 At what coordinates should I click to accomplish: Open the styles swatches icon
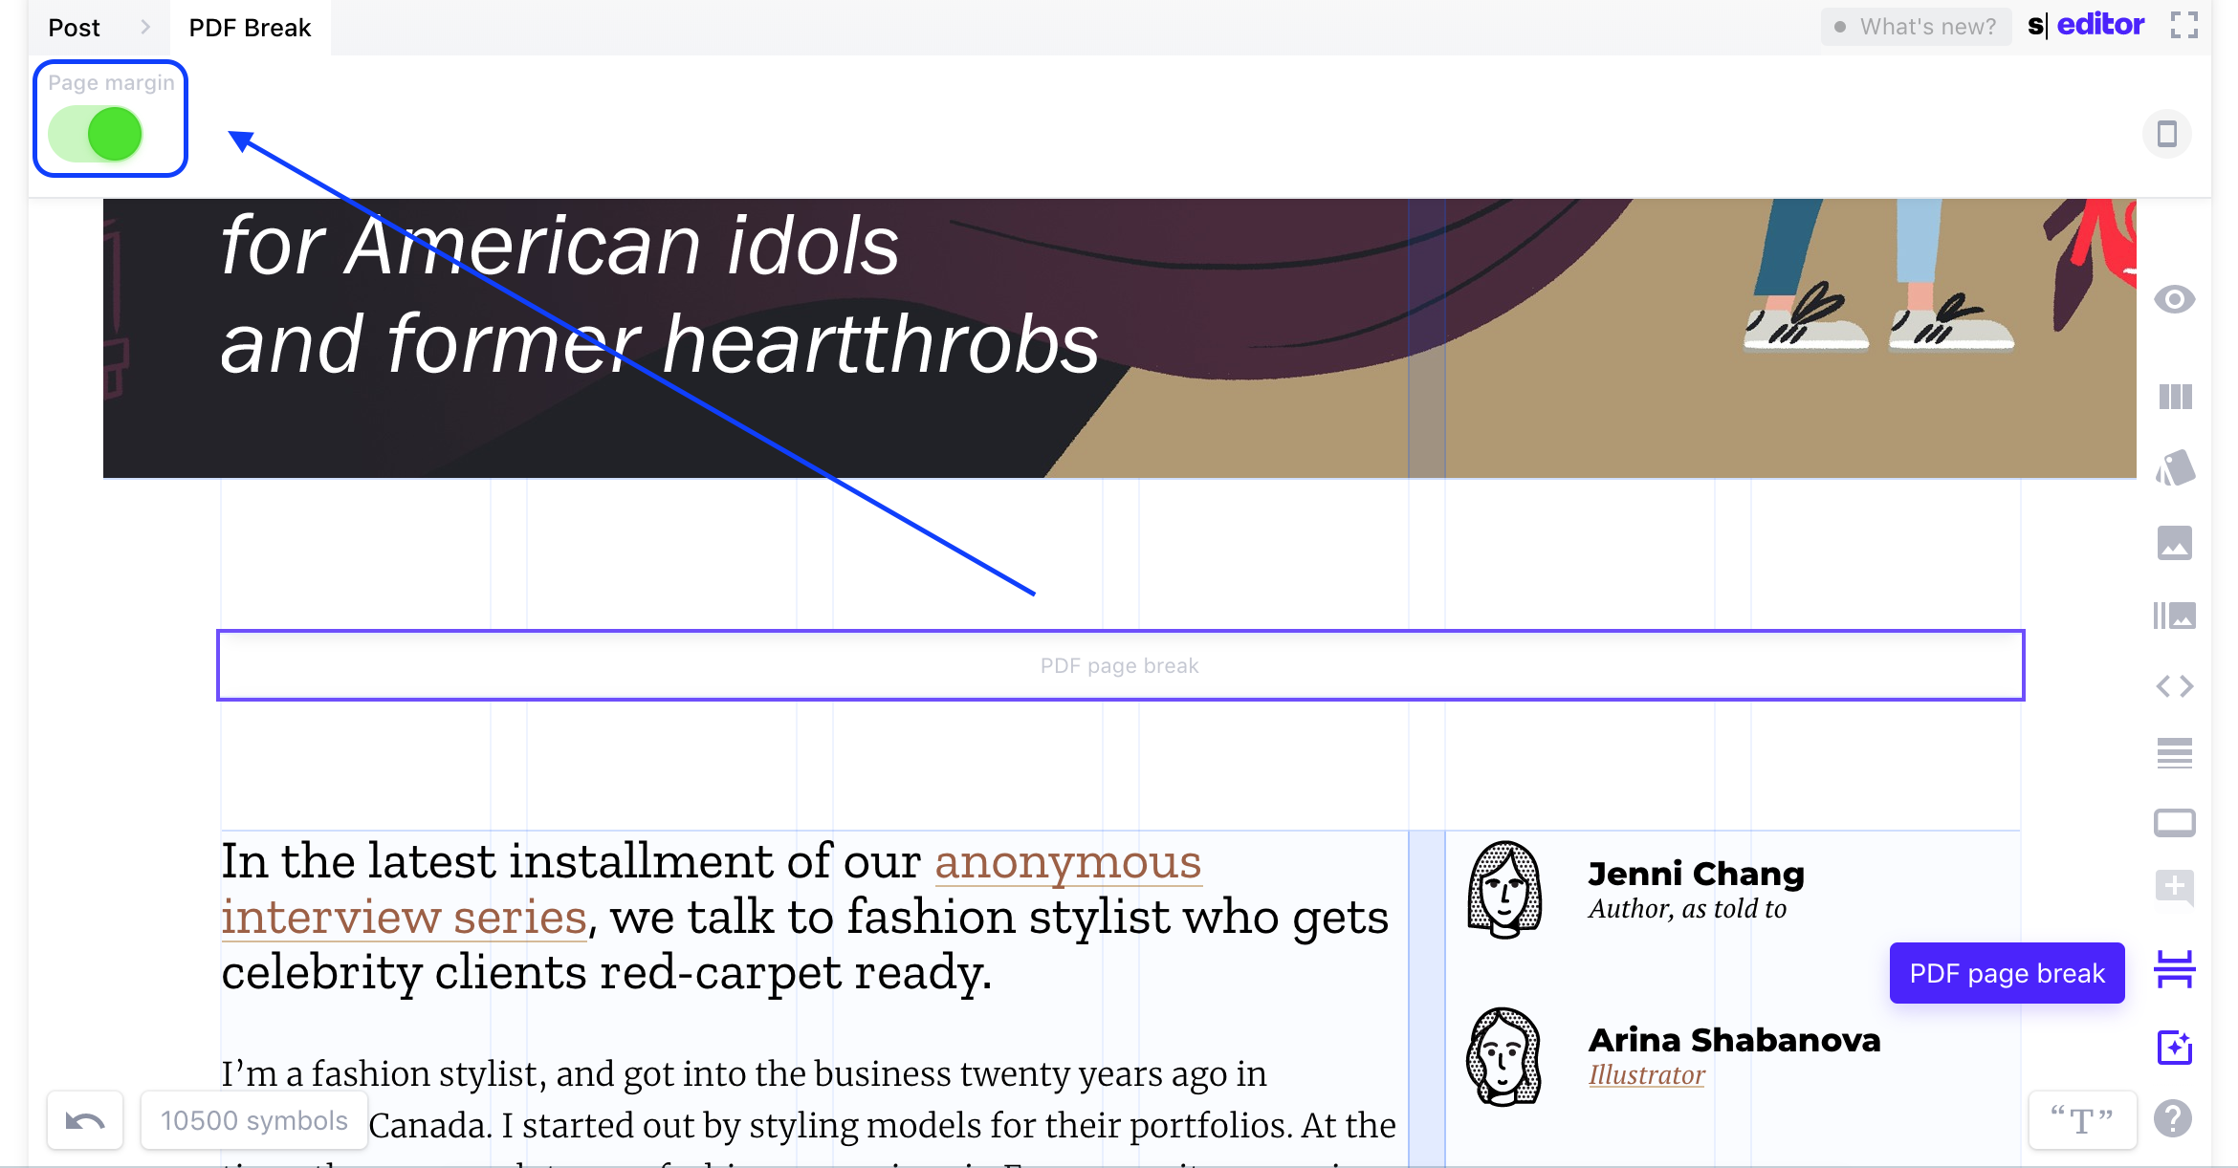click(2175, 469)
